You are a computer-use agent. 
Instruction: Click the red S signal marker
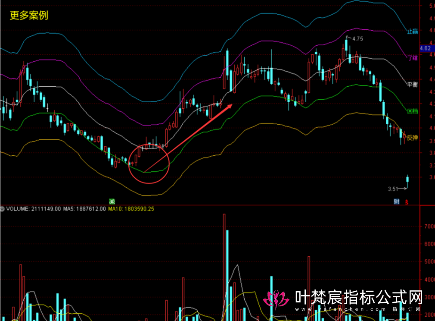tap(407, 202)
